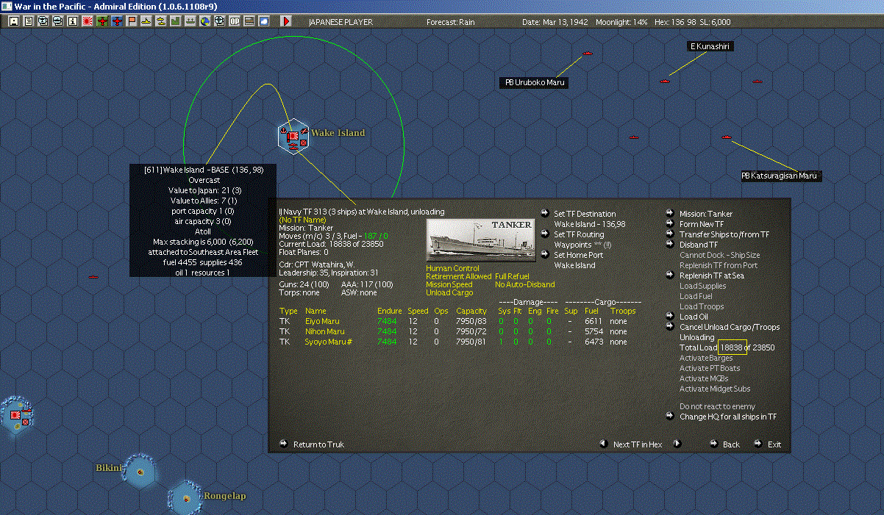Click the PB Uruboko Maru ship marker

587,54
